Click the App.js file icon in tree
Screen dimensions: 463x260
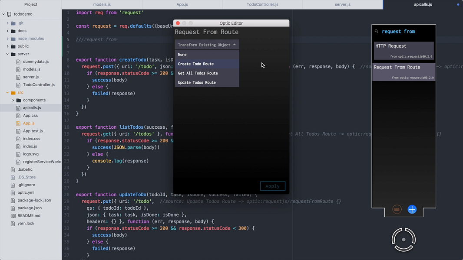tap(18, 123)
